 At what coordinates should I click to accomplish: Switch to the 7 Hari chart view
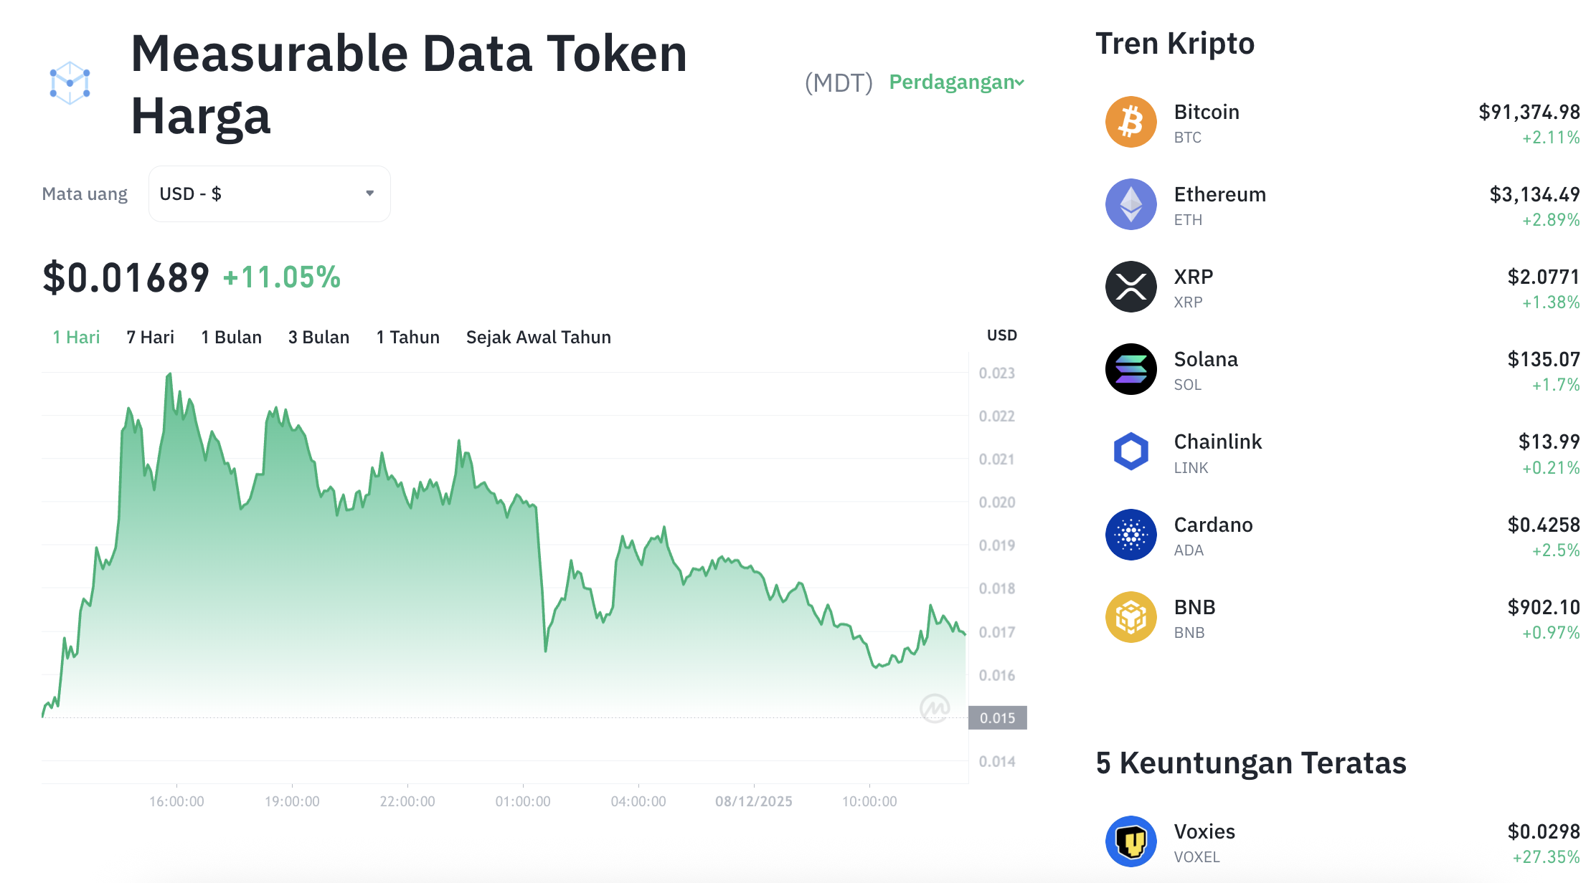149,337
